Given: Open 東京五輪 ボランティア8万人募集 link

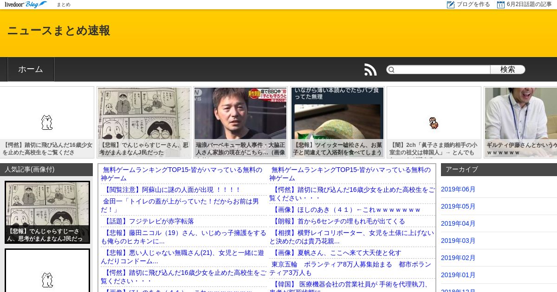Looking at the screenshot, I should pos(350,268).
